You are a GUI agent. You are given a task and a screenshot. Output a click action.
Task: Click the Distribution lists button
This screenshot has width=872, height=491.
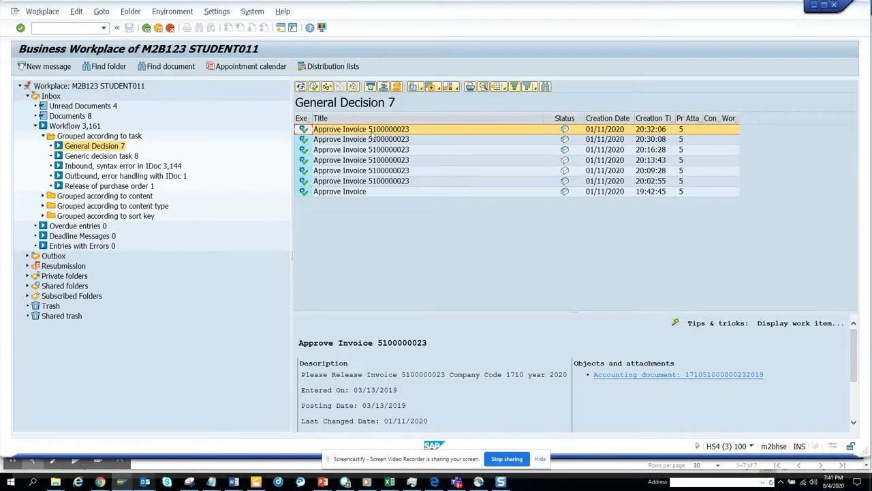(x=328, y=67)
